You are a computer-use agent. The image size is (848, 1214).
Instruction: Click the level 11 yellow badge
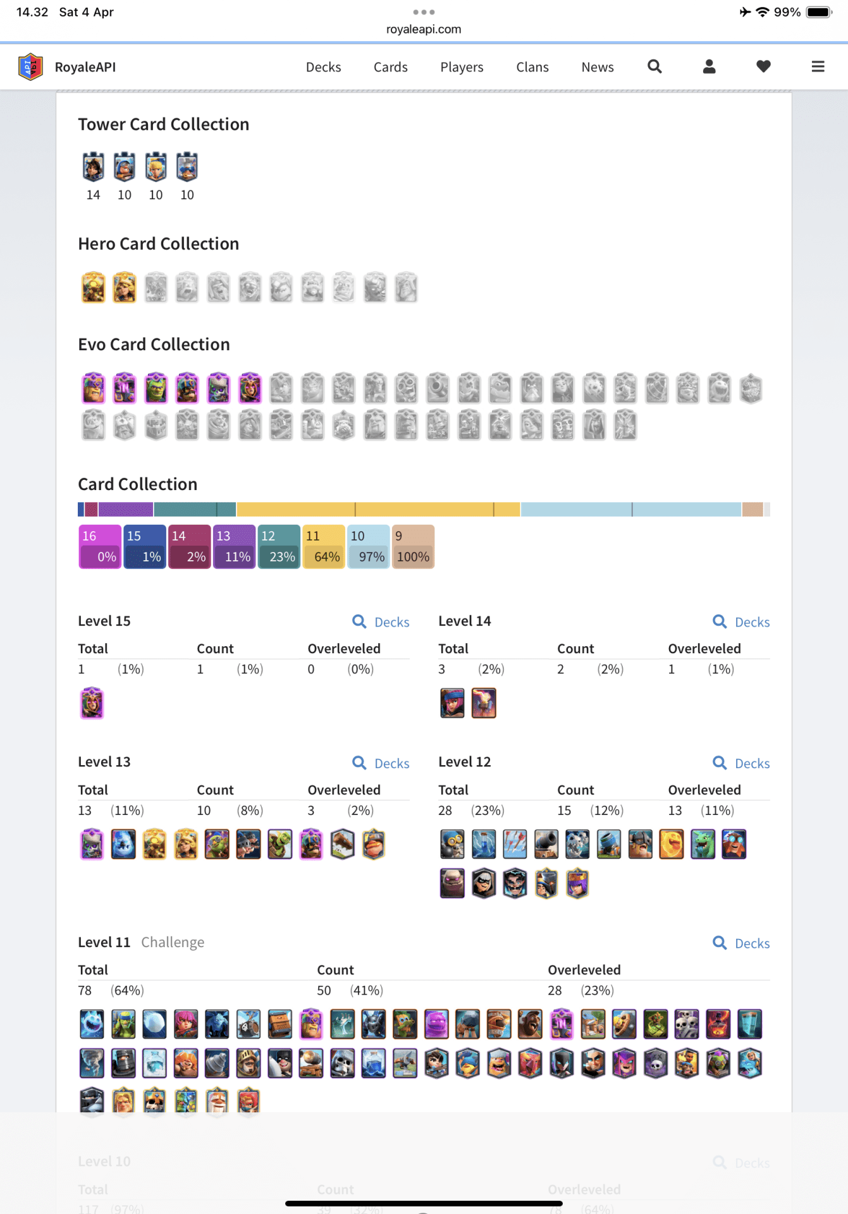click(x=324, y=547)
